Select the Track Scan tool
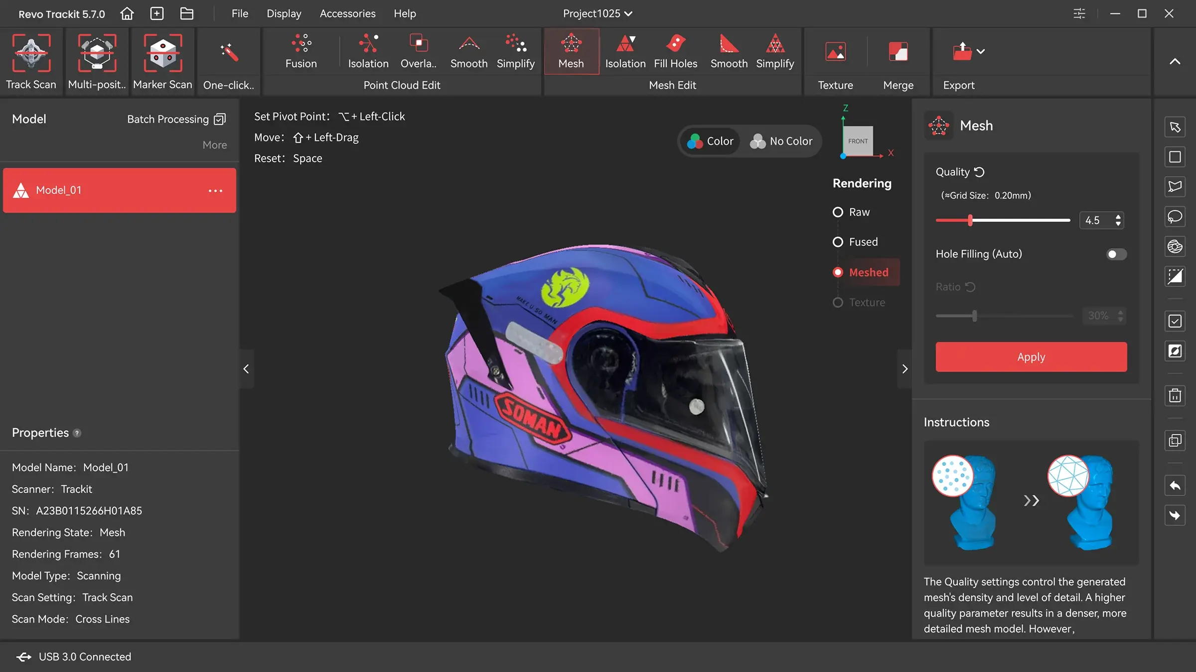The height and width of the screenshot is (672, 1196). 31,60
